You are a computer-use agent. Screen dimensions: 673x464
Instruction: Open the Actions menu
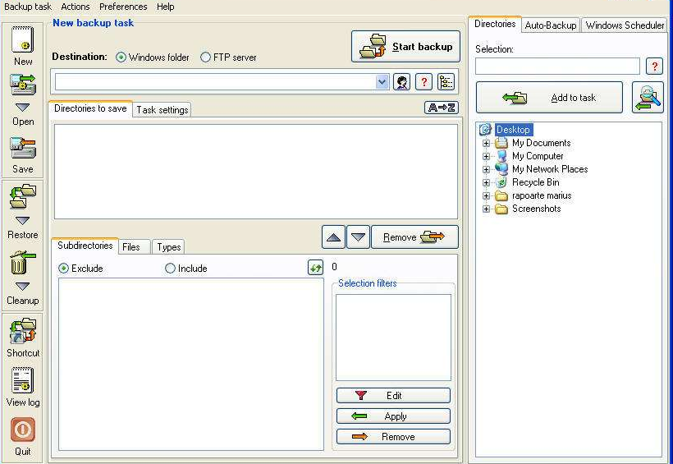point(76,7)
